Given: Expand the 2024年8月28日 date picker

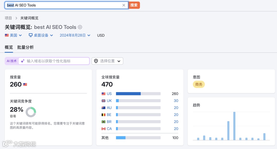Looking at the screenshot, I should pyautogui.click(x=75, y=35).
